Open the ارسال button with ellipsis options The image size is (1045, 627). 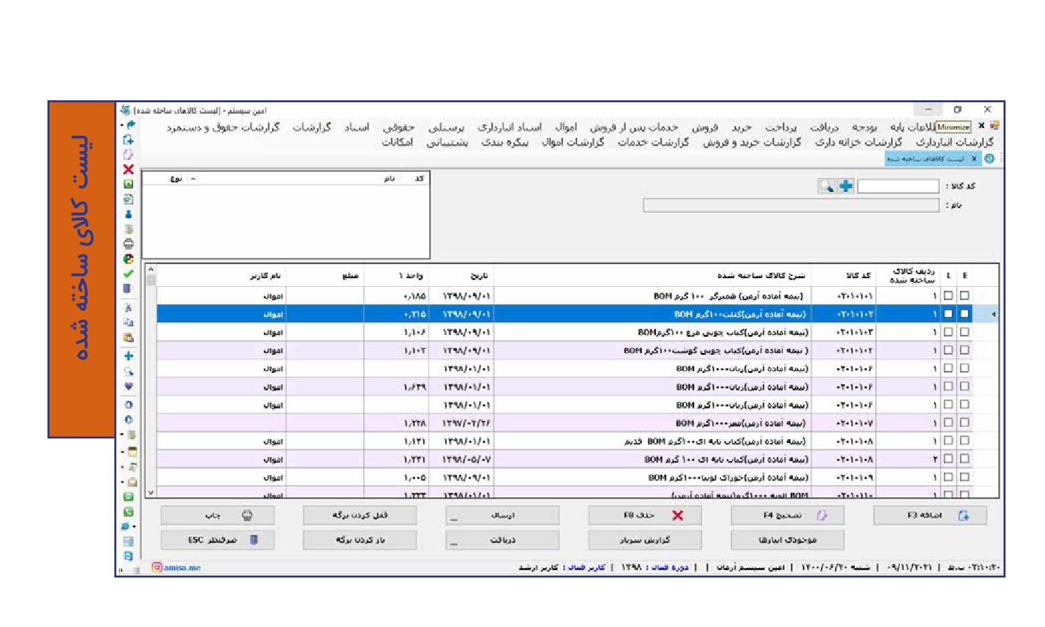pyautogui.click(x=502, y=515)
